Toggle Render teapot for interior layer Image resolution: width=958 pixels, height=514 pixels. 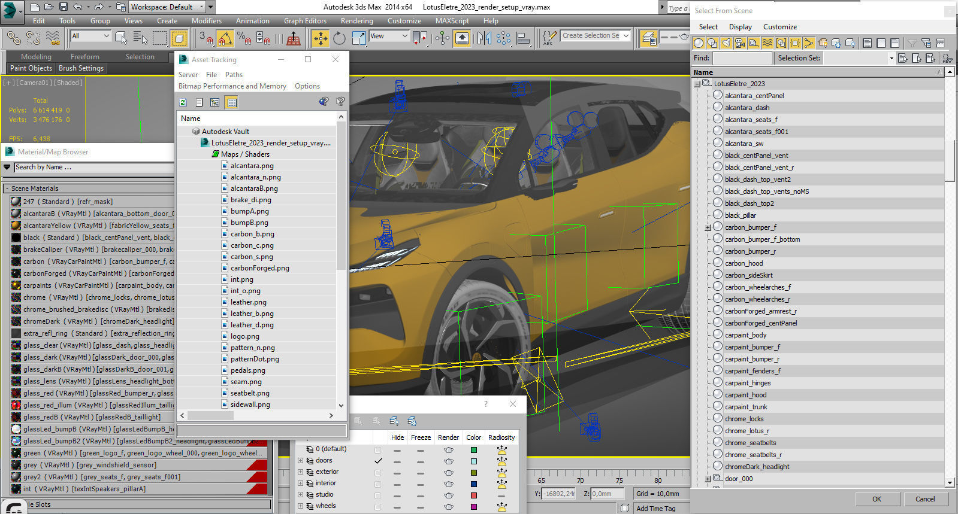coord(448,483)
